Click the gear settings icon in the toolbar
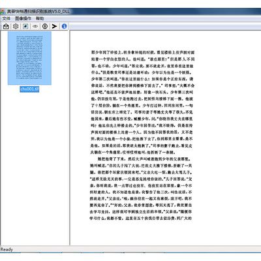 pos(16,26)
